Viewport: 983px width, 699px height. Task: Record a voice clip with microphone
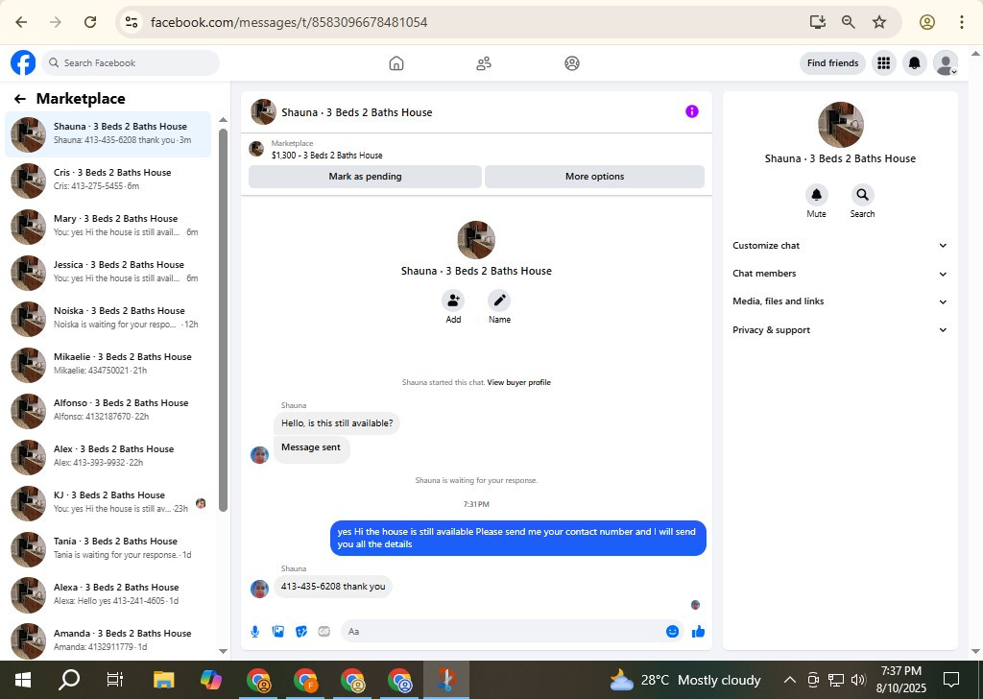tap(255, 631)
